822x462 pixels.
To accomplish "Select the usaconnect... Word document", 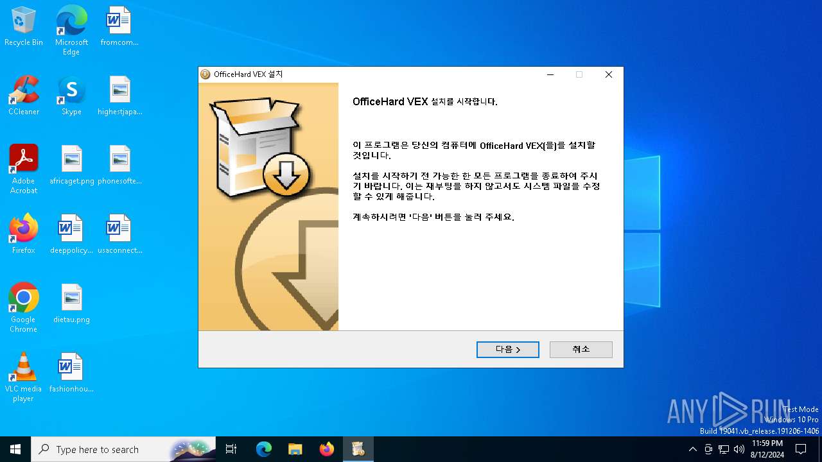I will (119, 235).
